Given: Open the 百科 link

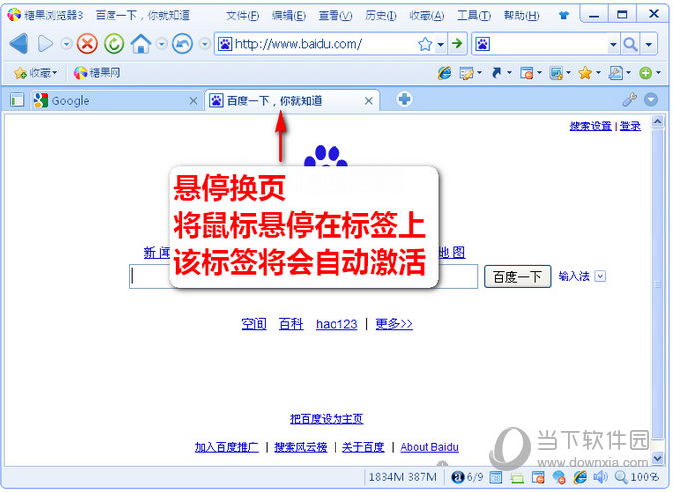Looking at the screenshot, I should tap(291, 324).
